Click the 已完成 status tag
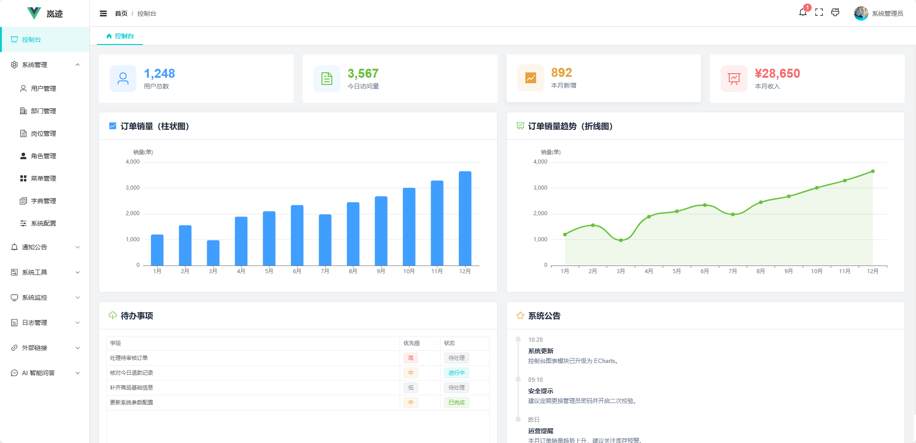 (x=456, y=403)
